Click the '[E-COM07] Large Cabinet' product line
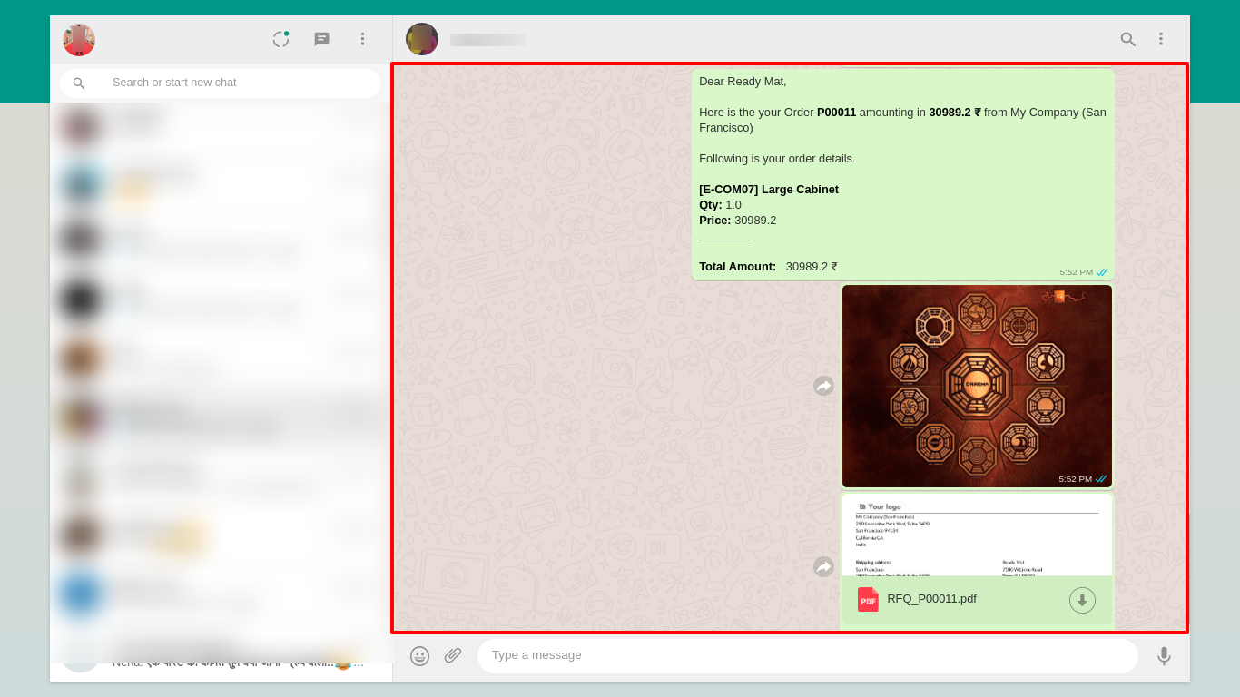The image size is (1240, 697). point(769,190)
